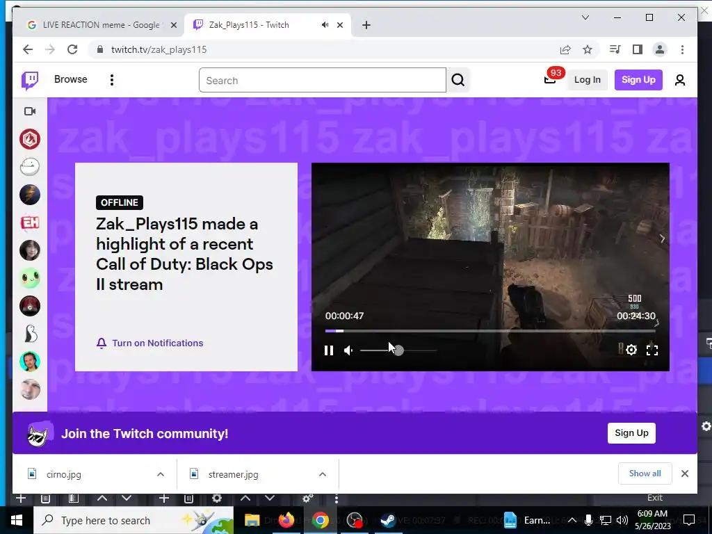Enter fullscreen on the video player
The width and height of the screenshot is (712, 534).
click(652, 350)
